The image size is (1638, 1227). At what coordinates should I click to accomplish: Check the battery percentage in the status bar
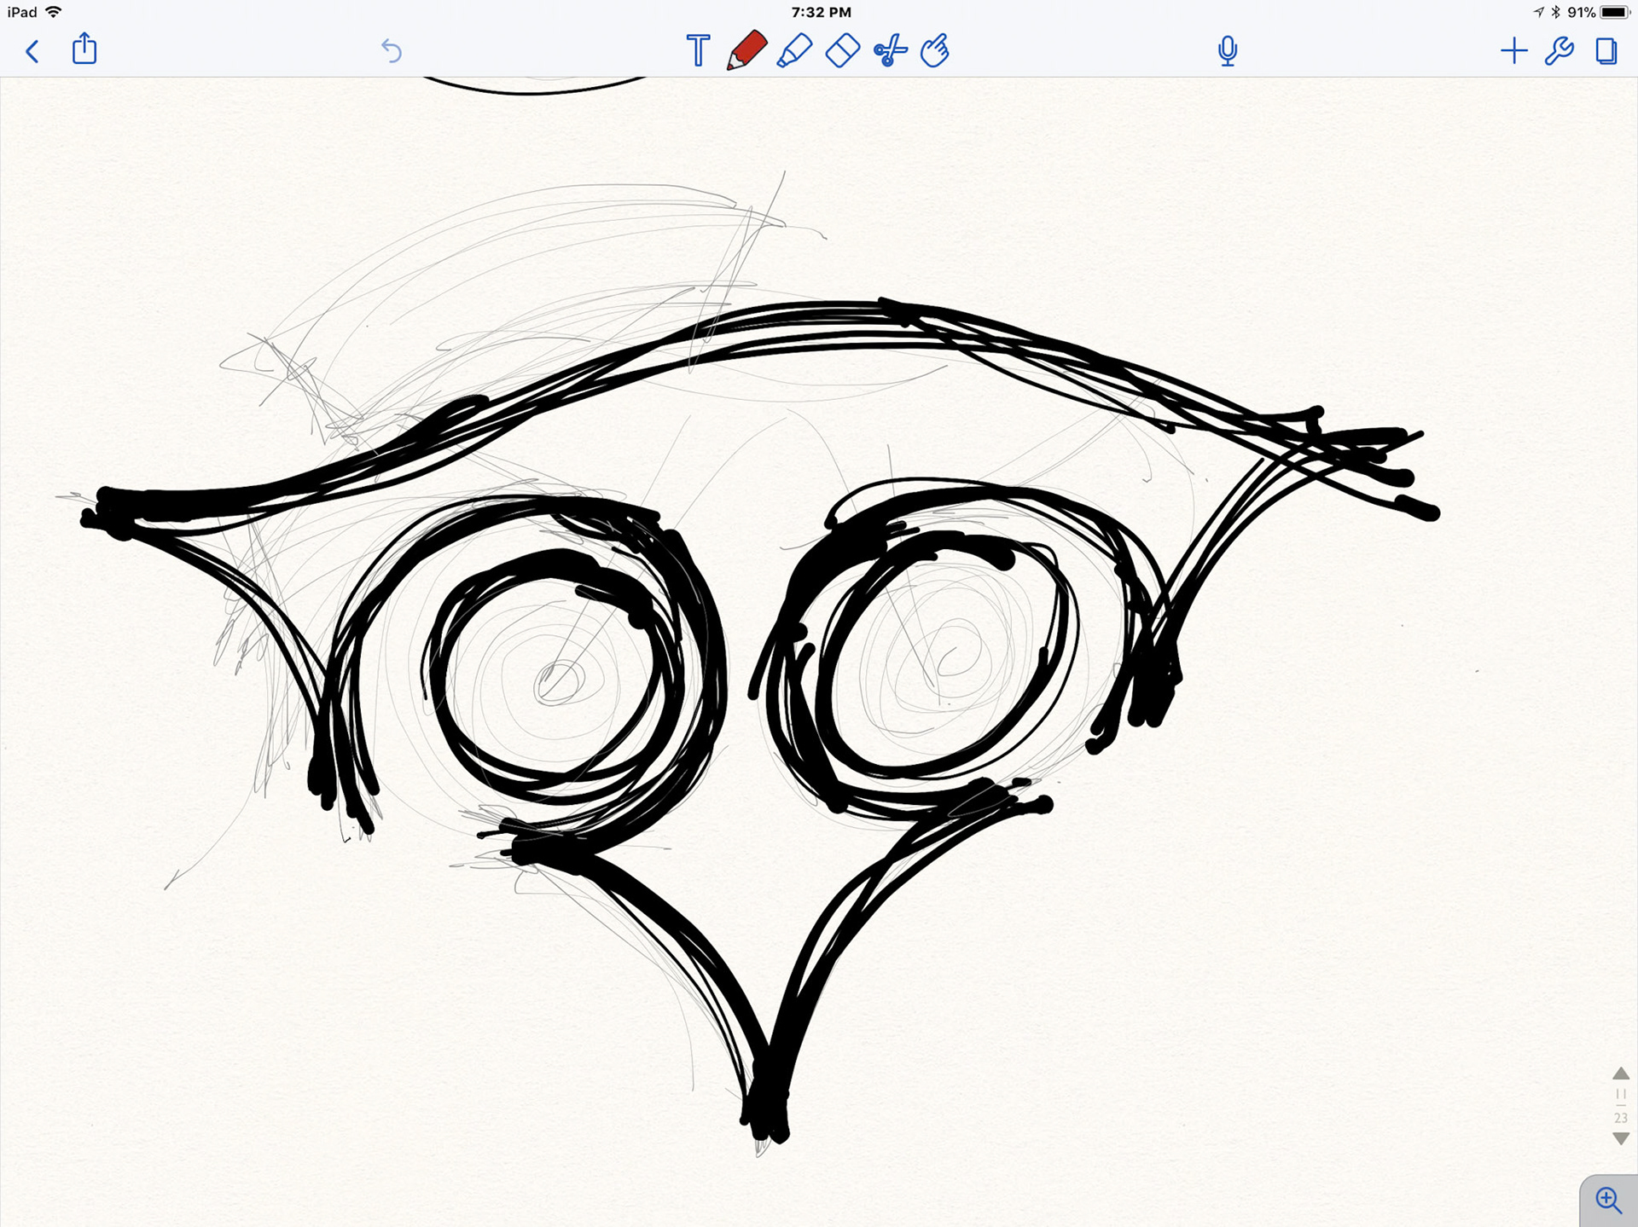1583,12
